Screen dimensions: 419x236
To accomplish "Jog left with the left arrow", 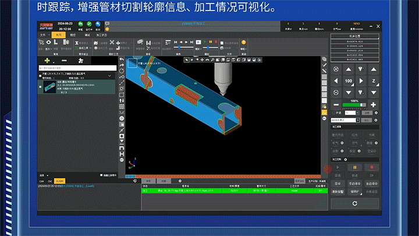I will (x=336, y=81).
